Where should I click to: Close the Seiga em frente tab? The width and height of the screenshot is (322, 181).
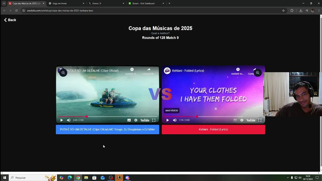84,4
